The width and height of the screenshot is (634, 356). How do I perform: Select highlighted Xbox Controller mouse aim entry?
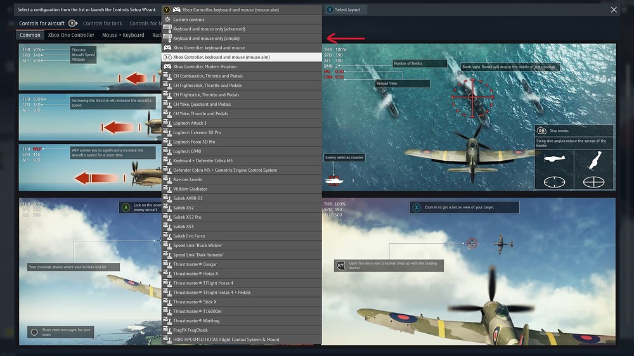tap(242, 57)
